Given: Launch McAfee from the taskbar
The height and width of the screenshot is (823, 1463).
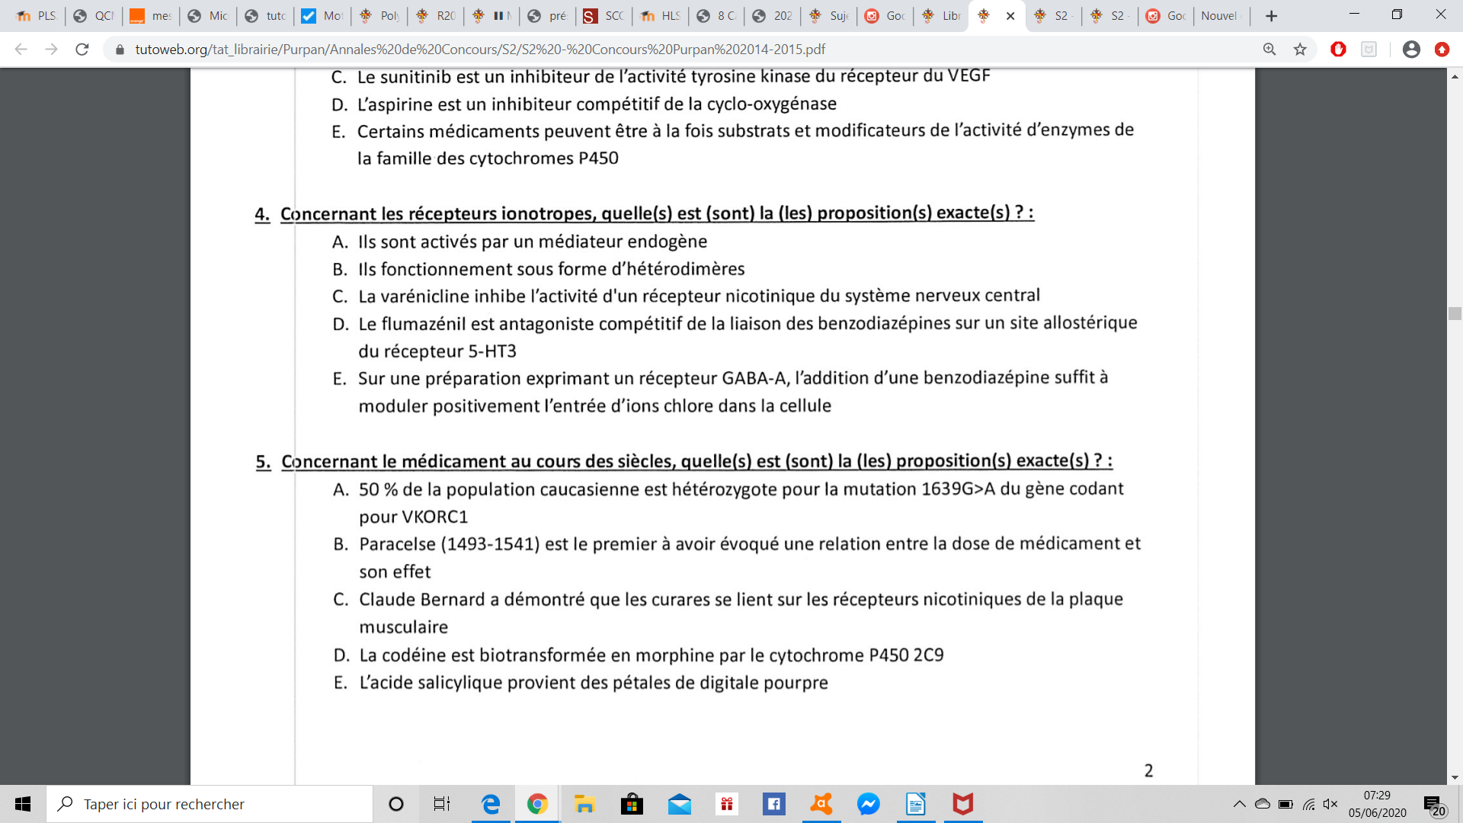Looking at the screenshot, I should (962, 804).
